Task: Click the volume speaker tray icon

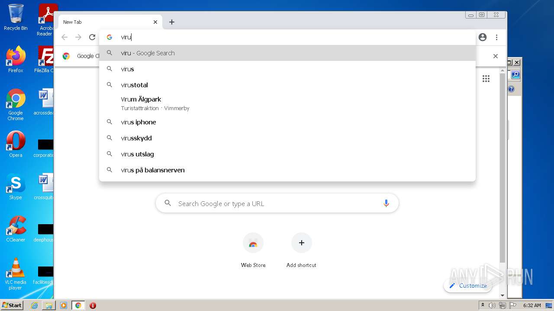Action: pyautogui.click(x=492, y=305)
